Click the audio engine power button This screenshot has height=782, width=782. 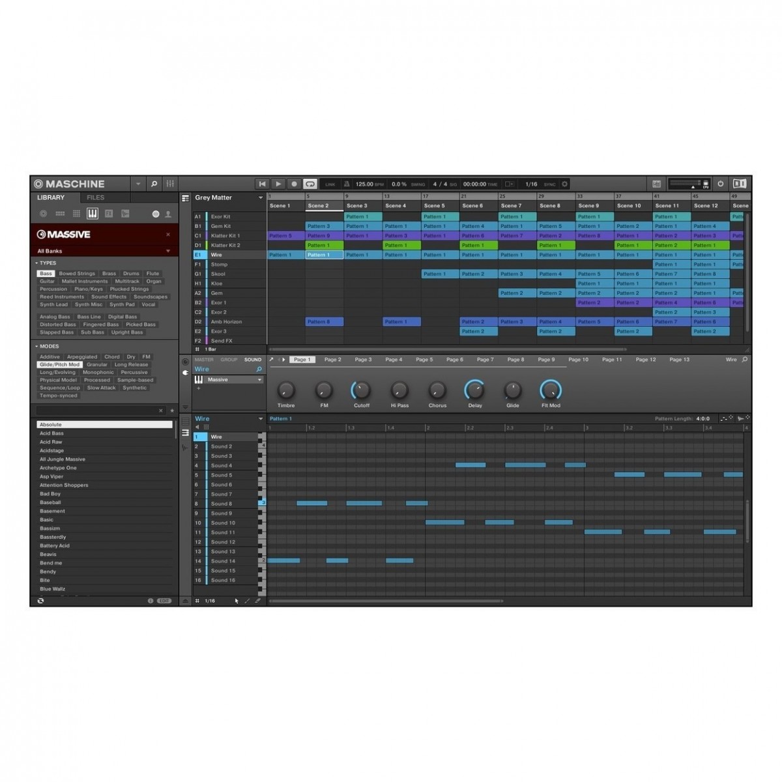tap(721, 184)
